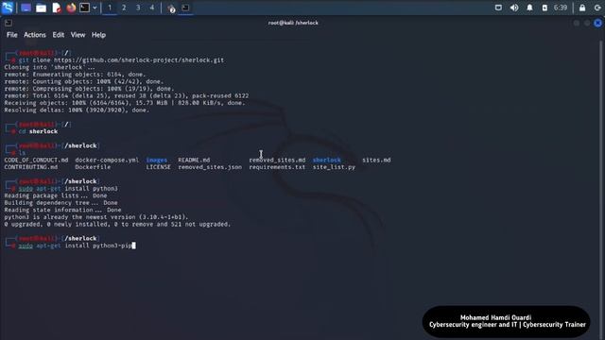The image size is (605, 340).
Task: Click the 'python3 is already the newest version' line
Action: [96, 217]
